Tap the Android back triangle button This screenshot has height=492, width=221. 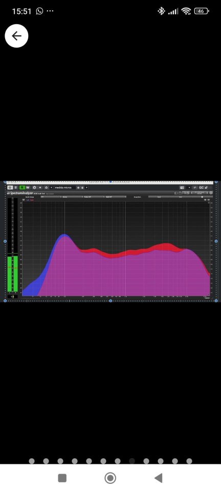[x=159, y=478]
